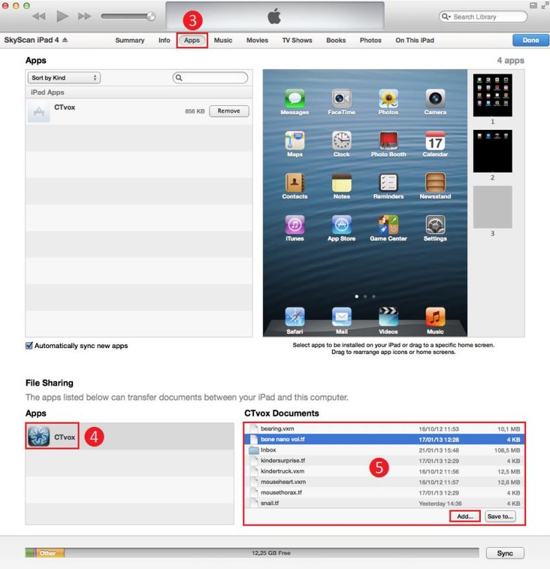Click Mail icon in the dock

pyautogui.click(x=342, y=317)
